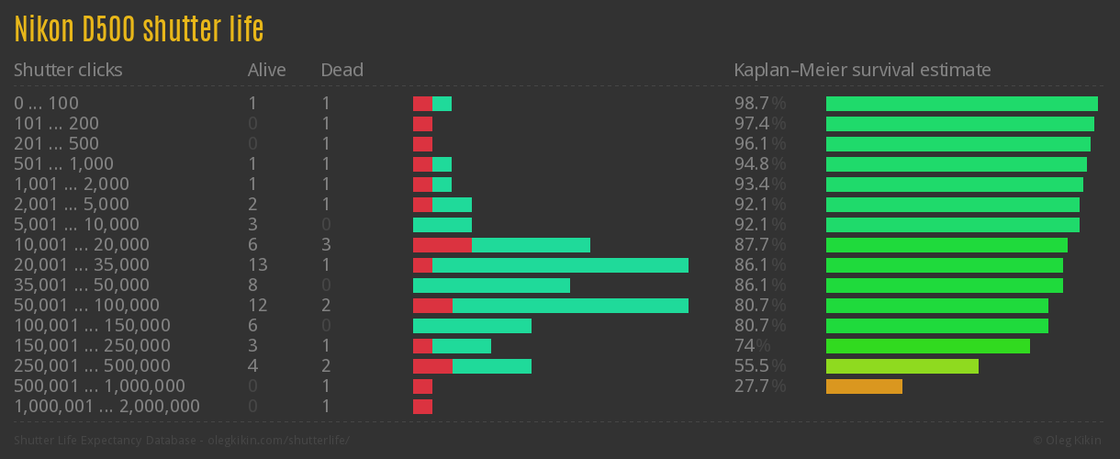Click the red bar in the 10,001 … 20,000 row
This screenshot has width=1120, height=459.
pyautogui.click(x=442, y=245)
